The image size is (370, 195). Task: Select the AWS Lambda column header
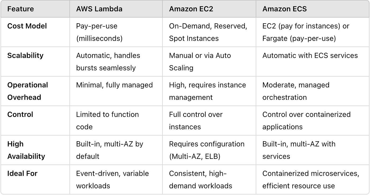pos(99,9)
